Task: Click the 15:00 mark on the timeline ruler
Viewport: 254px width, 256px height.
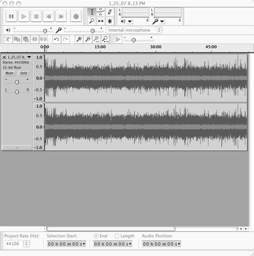Action: point(100,47)
